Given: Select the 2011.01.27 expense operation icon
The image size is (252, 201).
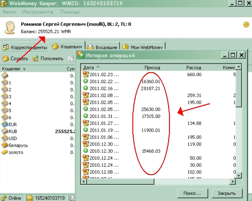Looking at the screenshot, I should (86, 123).
